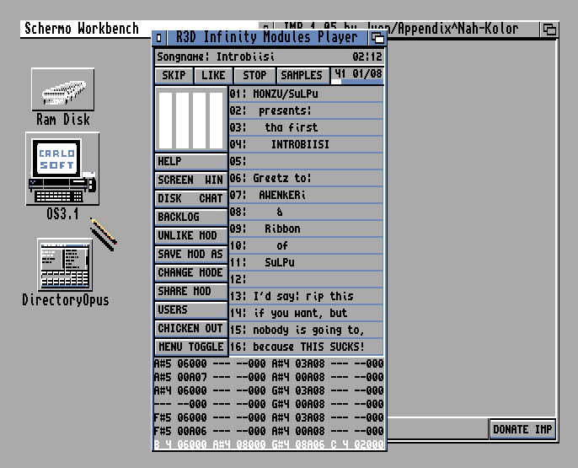578x468 pixels.
Task: Click UNLIKE MOD button
Action: pos(191,235)
